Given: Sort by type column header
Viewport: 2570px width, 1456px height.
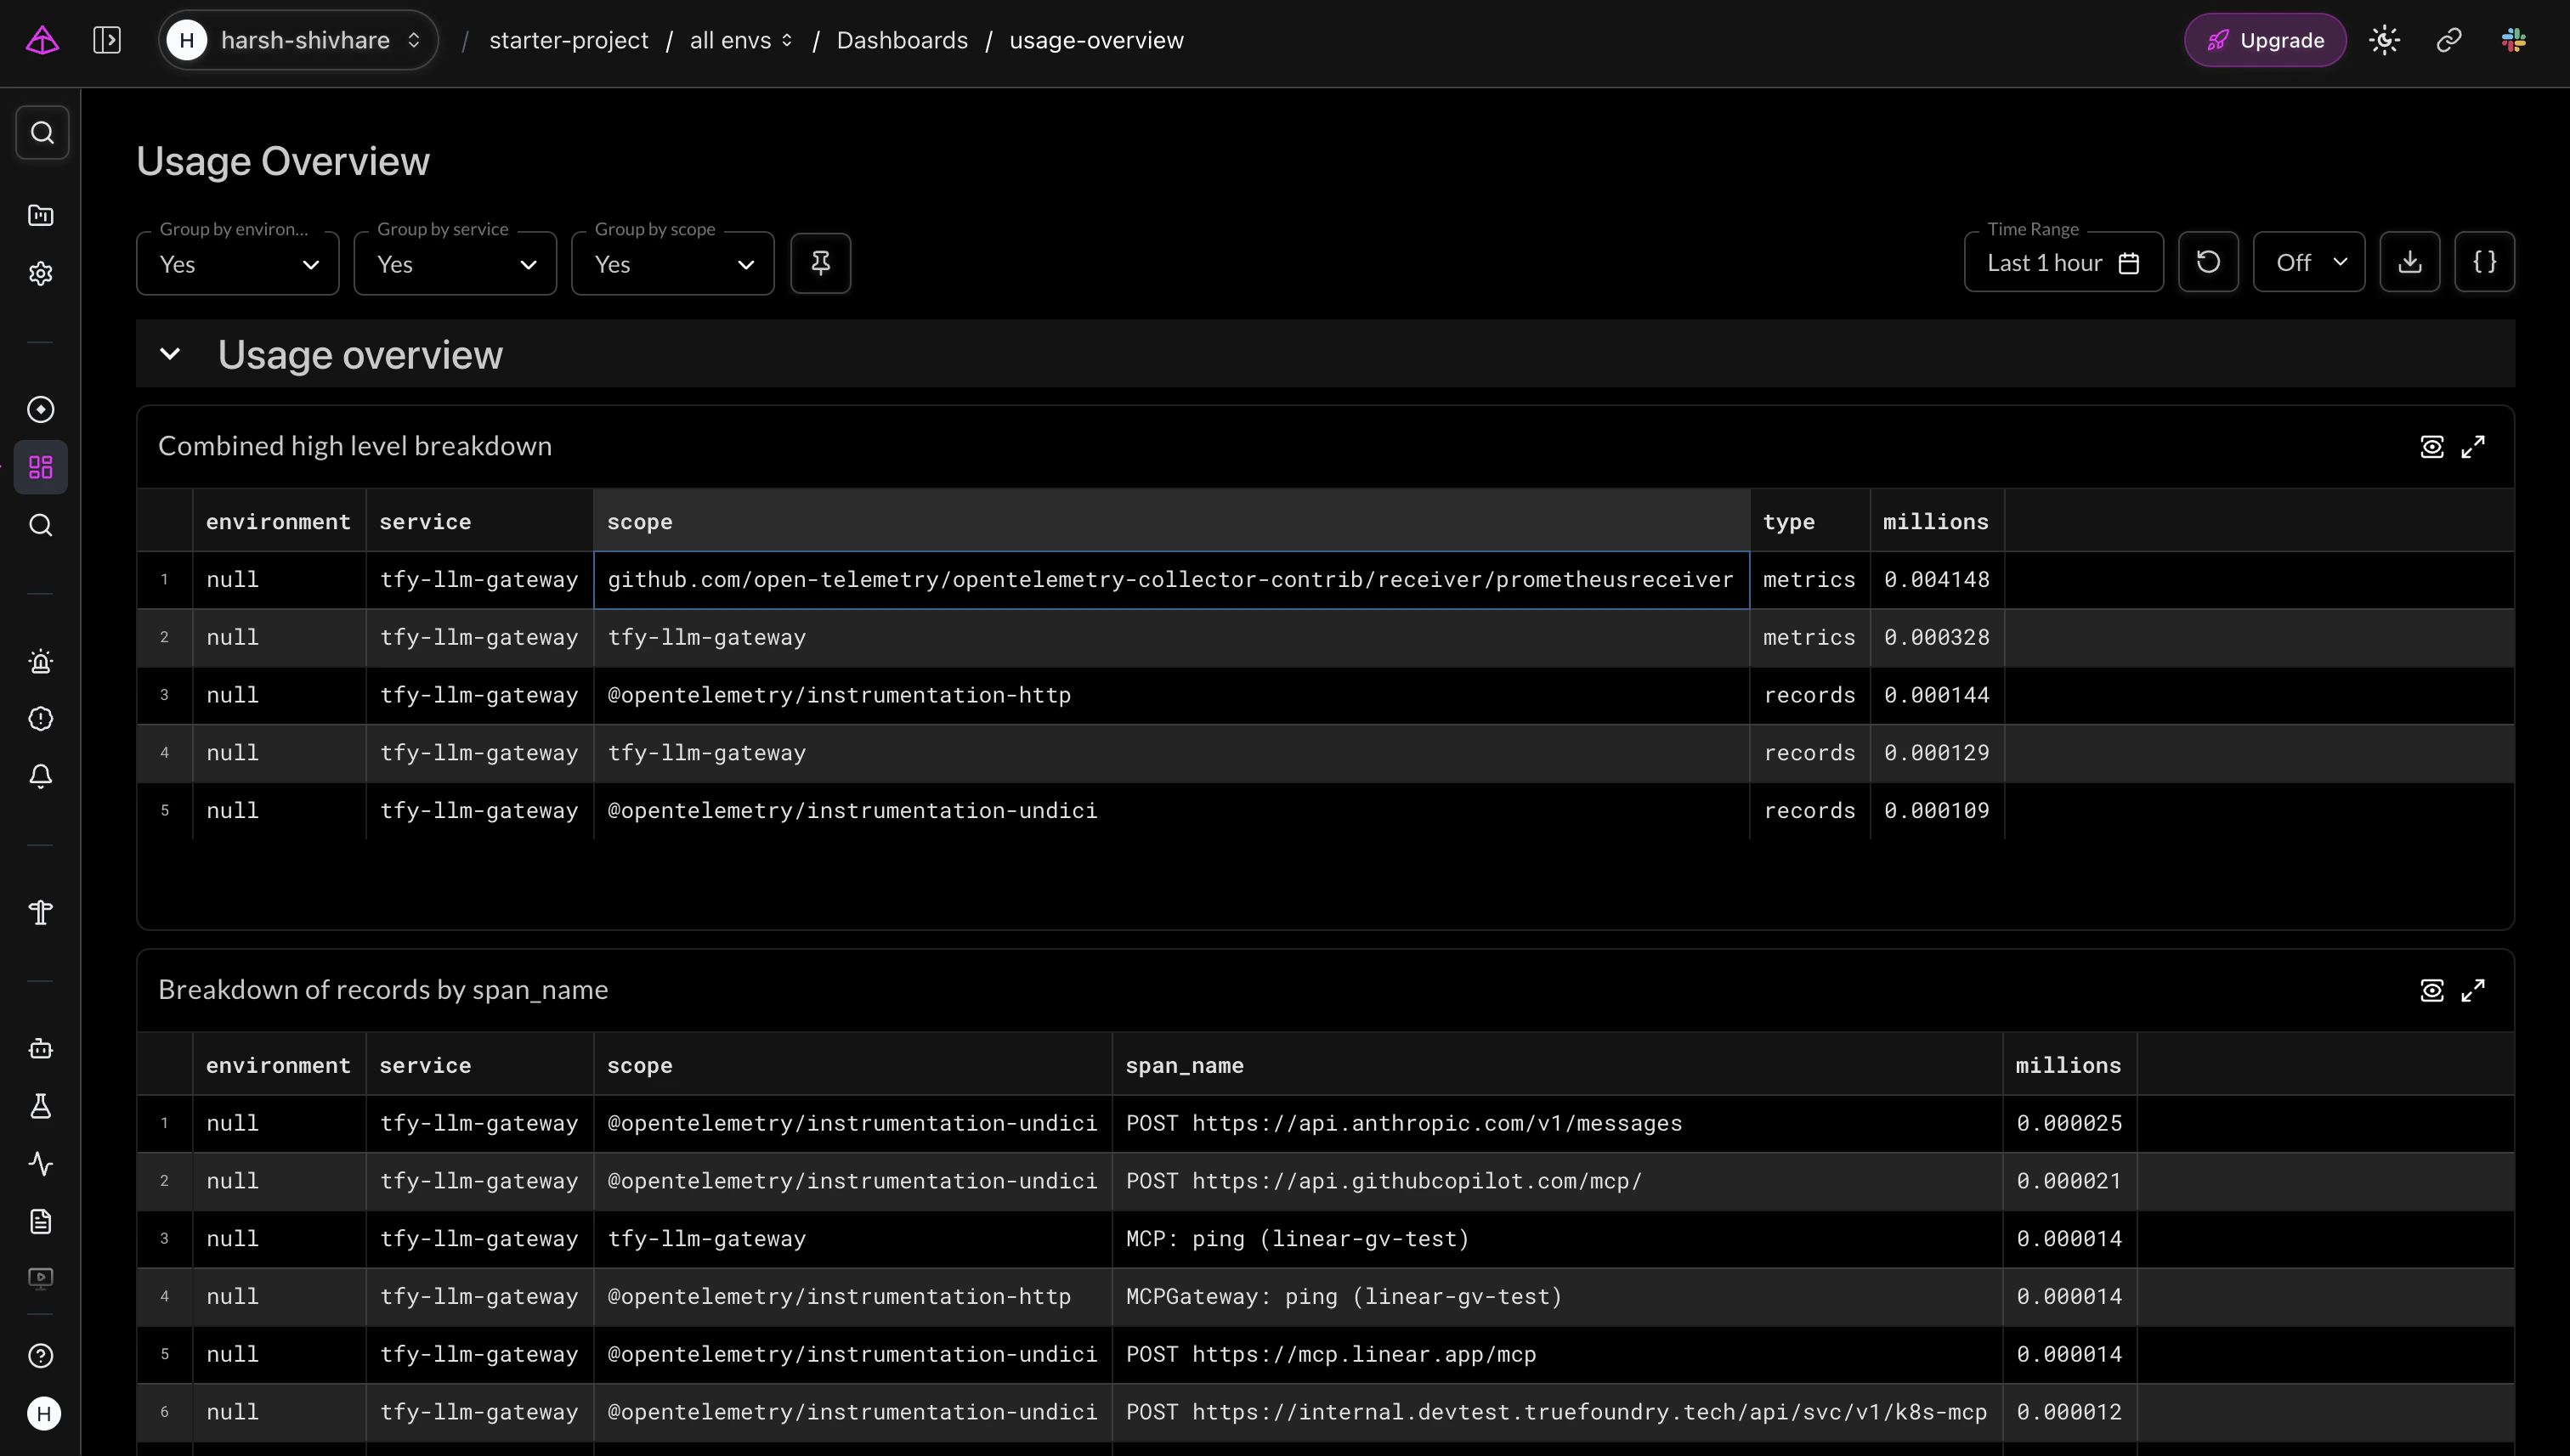Looking at the screenshot, I should 1809,521.
